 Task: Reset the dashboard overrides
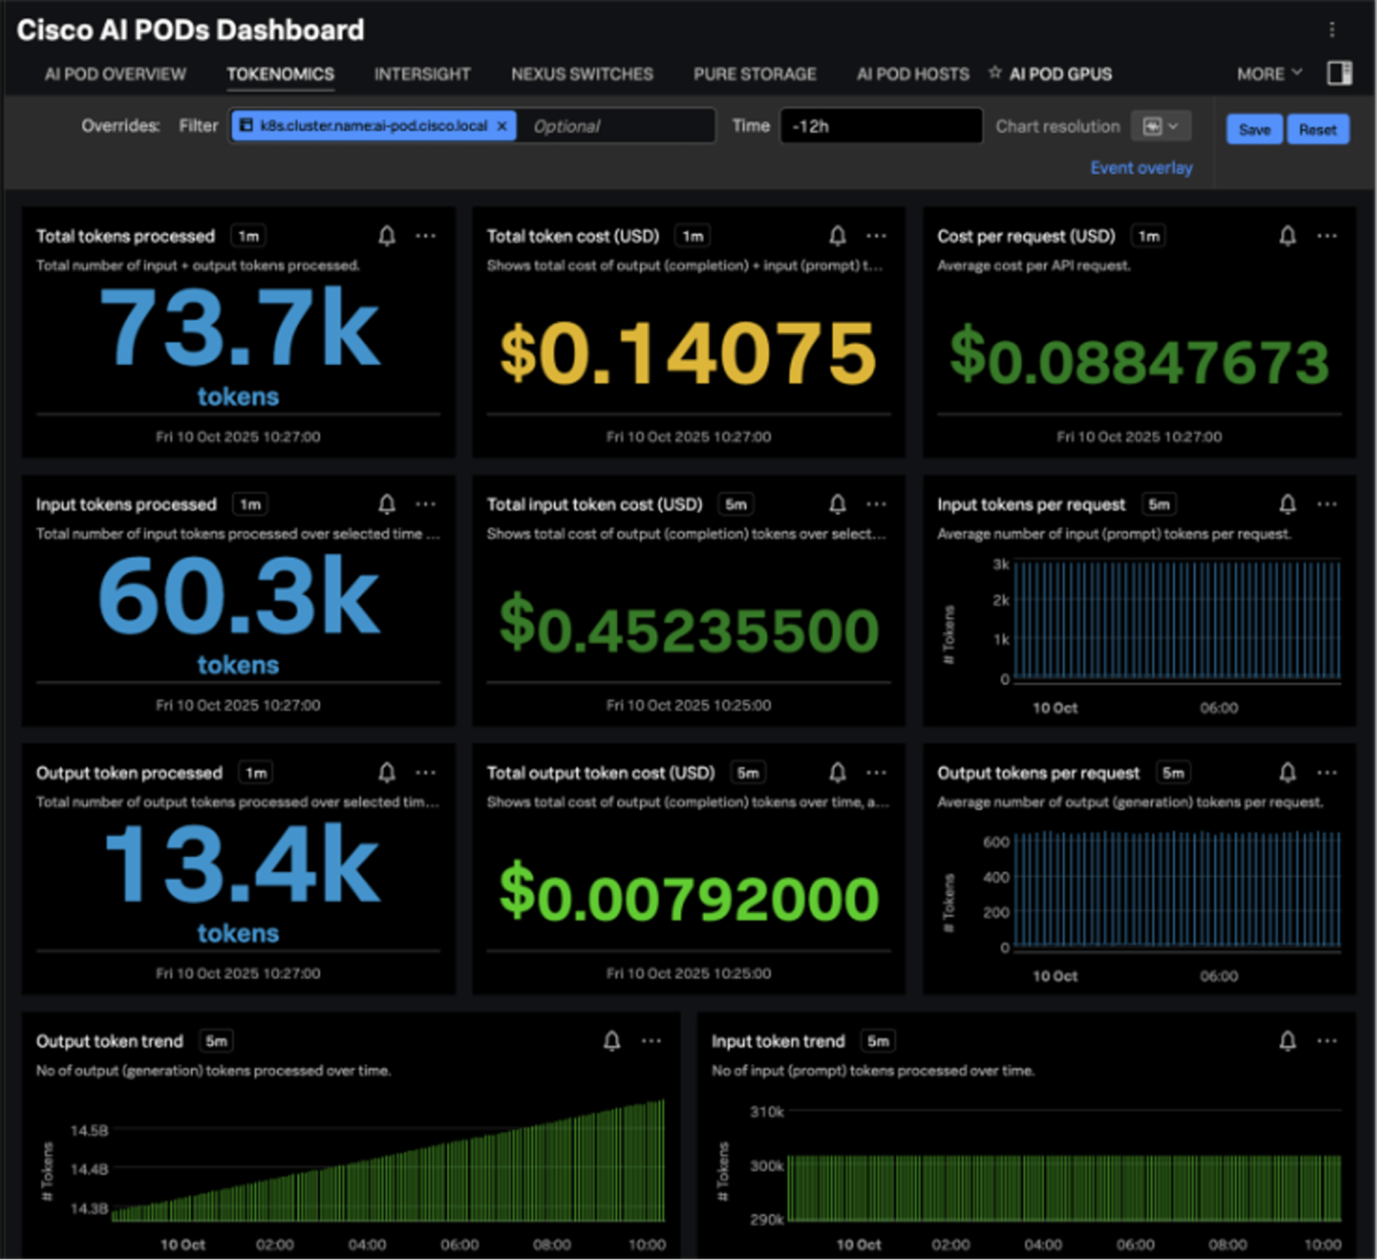coord(1317,129)
